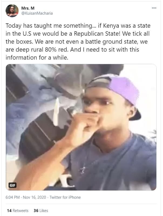Click the last line "information for a while."
Image resolution: width=163 pixels, height=216 pixels.
(37, 58)
